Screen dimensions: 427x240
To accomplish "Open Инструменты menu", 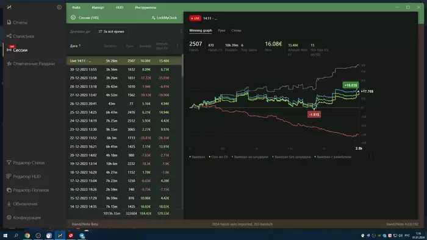I will coord(145,7).
